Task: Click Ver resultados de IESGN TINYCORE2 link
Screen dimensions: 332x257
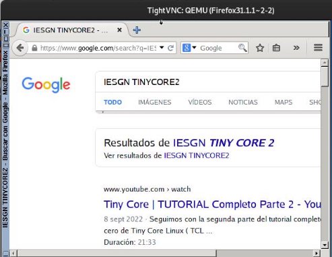Action: pyautogui.click(x=197, y=156)
